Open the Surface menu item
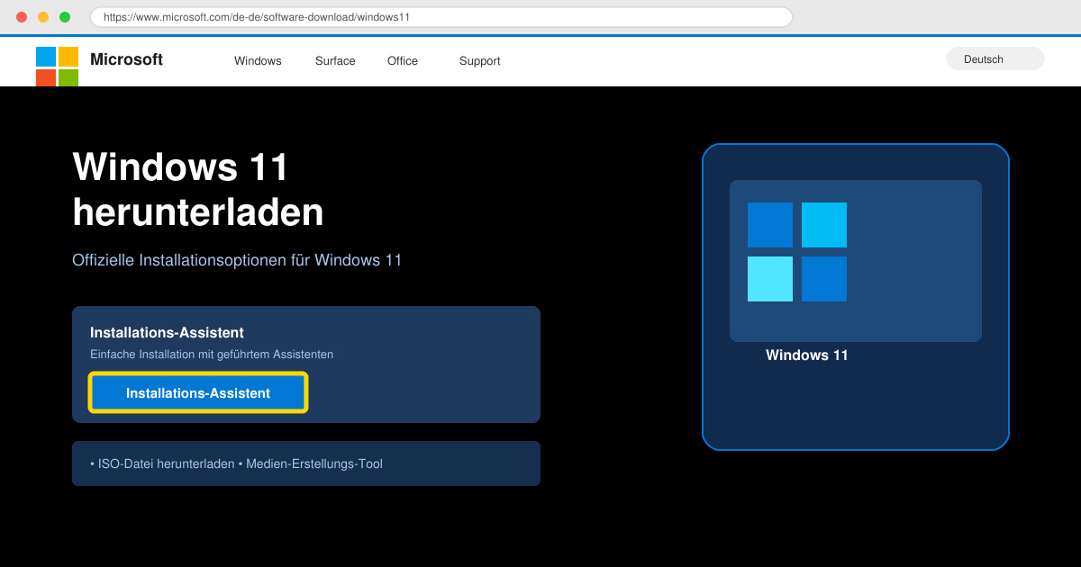 pos(335,61)
